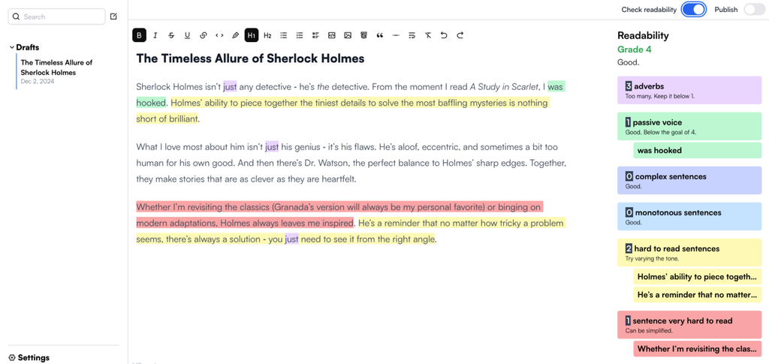769x364 pixels.
Task: Insert a link
Action: (x=204, y=35)
